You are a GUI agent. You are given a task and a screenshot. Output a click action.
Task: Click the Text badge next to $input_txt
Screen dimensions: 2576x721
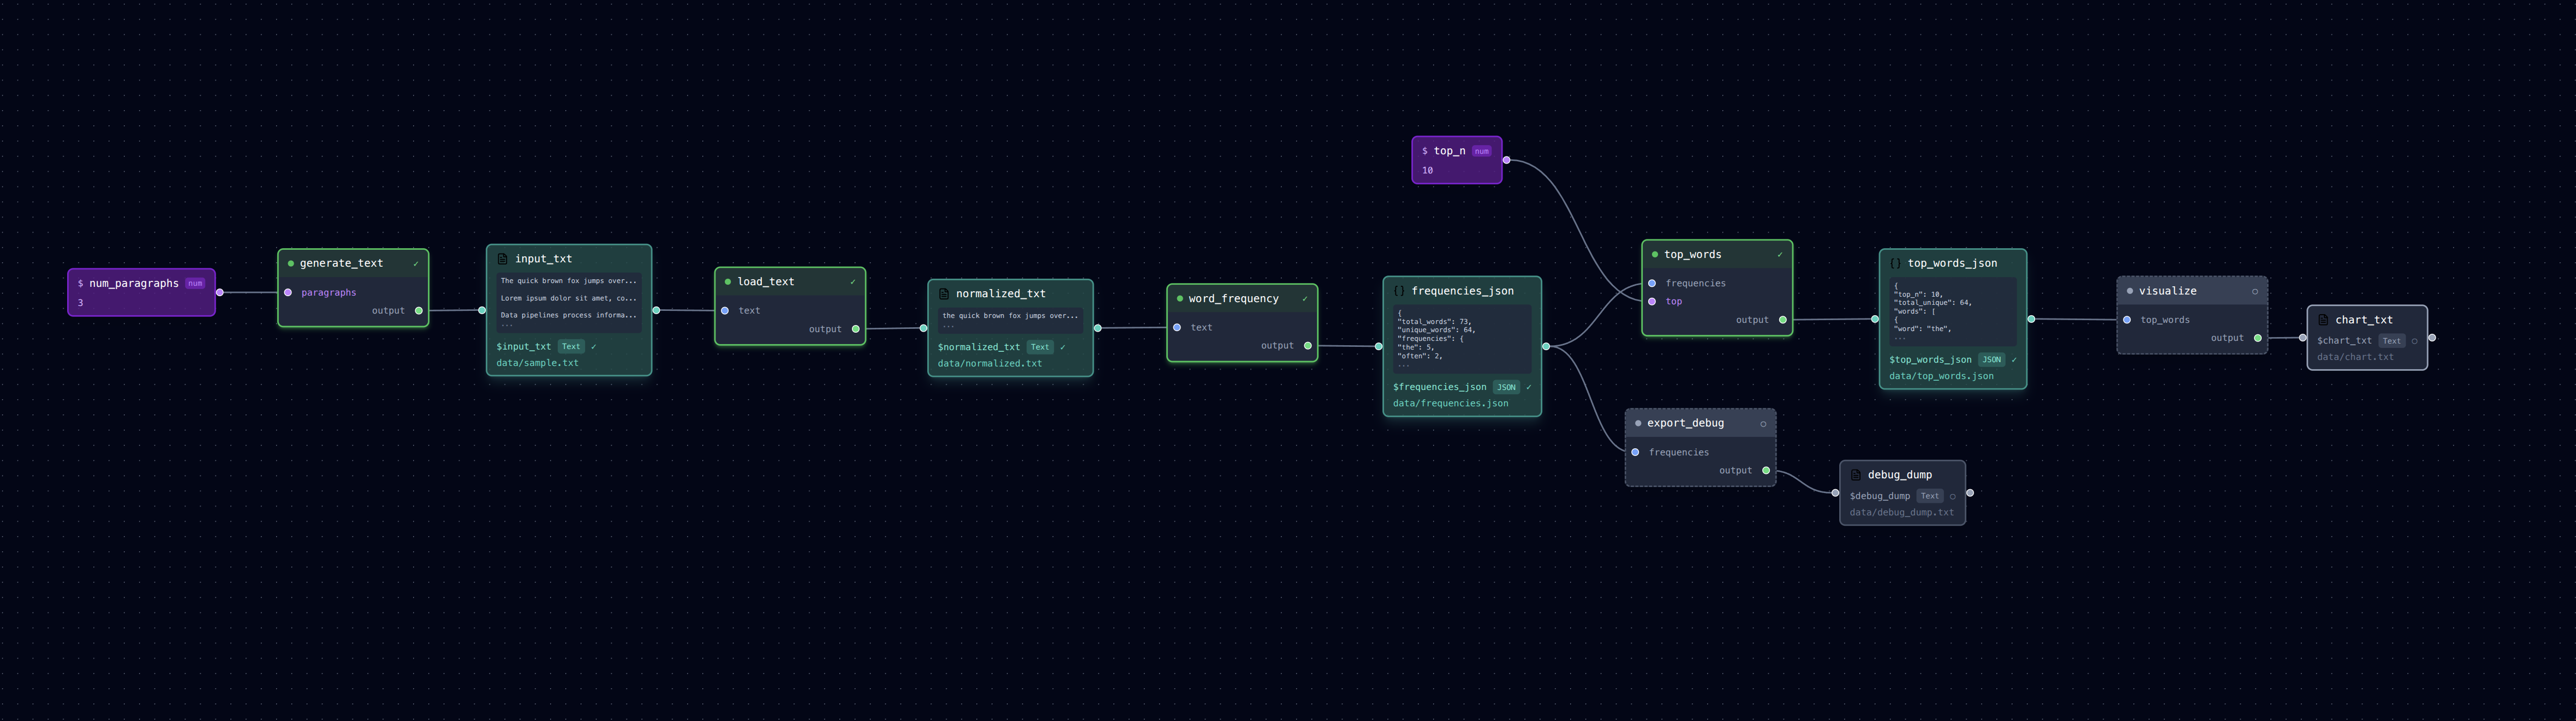pos(570,346)
